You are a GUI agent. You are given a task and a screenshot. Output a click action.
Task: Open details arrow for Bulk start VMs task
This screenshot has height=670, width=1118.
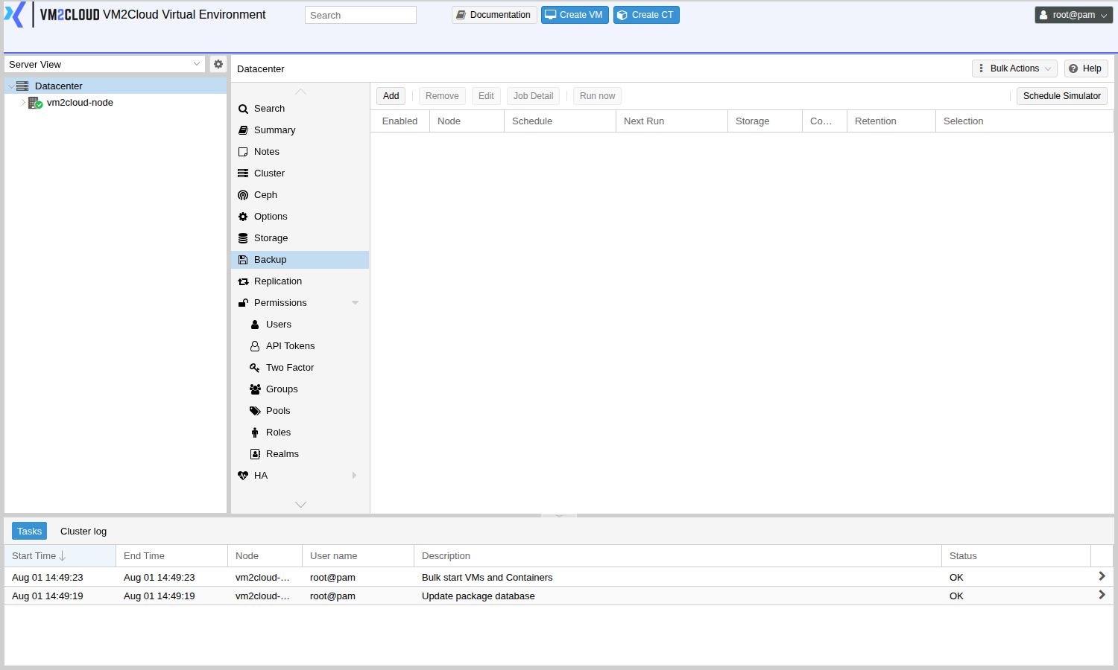pos(1102,576)
